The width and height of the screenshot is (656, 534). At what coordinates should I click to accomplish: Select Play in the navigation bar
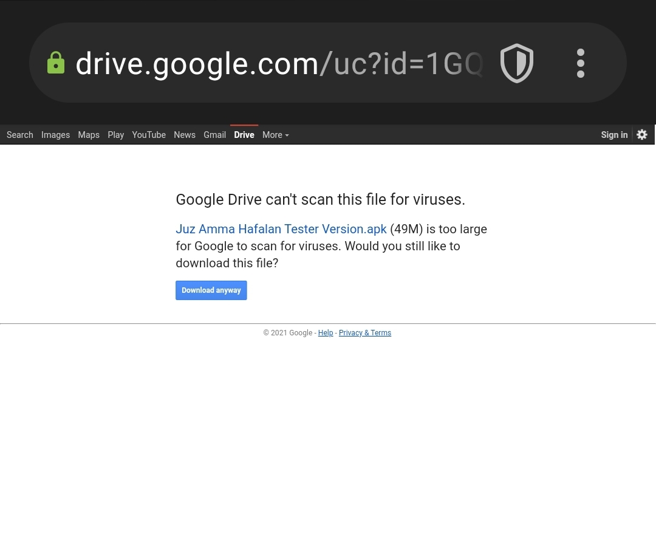pyautogui.click(x=115, y=135)
